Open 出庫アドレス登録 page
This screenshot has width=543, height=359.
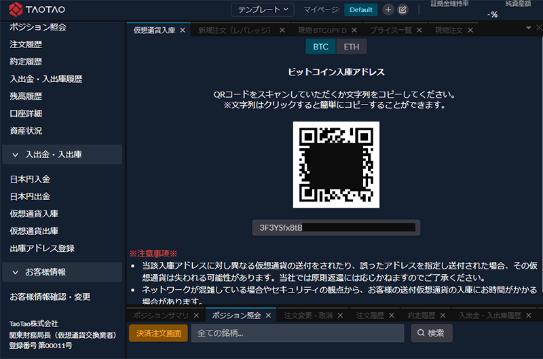(42, 248)
